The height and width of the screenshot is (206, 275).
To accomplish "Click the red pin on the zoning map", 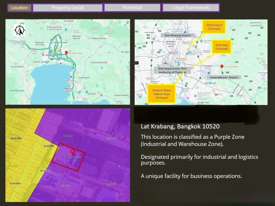I will point(72,151).
